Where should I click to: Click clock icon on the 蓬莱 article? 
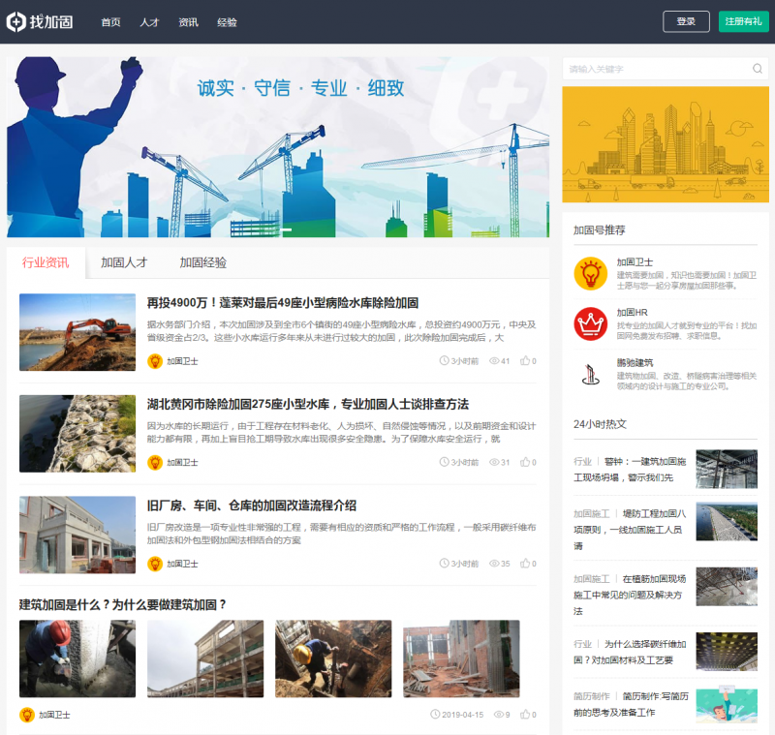point(444,360)
